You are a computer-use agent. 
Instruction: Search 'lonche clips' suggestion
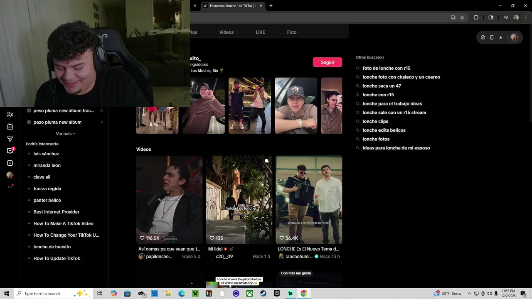point(375,121)
